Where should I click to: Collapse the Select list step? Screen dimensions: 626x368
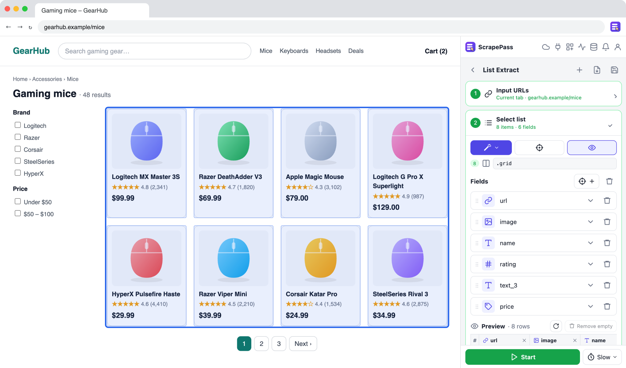tap(610, 126)
